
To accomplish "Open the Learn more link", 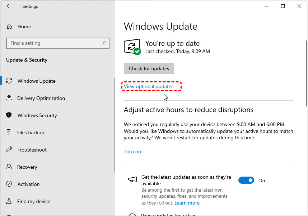I will (187, 203).
